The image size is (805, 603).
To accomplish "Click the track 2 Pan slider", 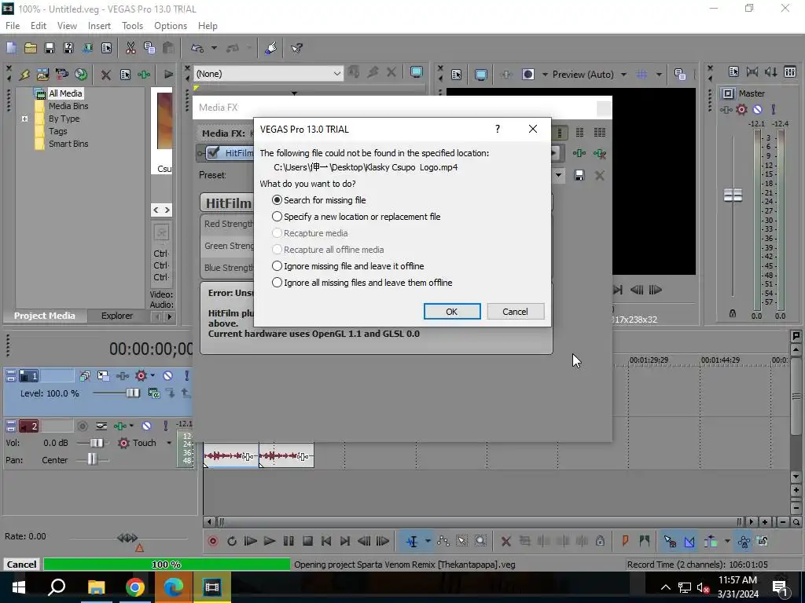I will coord(92,460).
